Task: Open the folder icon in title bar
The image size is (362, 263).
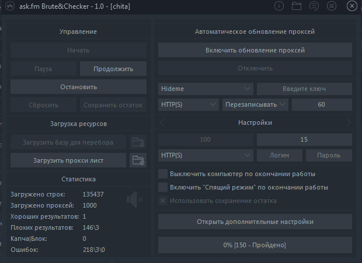Action: click(297, 6)
